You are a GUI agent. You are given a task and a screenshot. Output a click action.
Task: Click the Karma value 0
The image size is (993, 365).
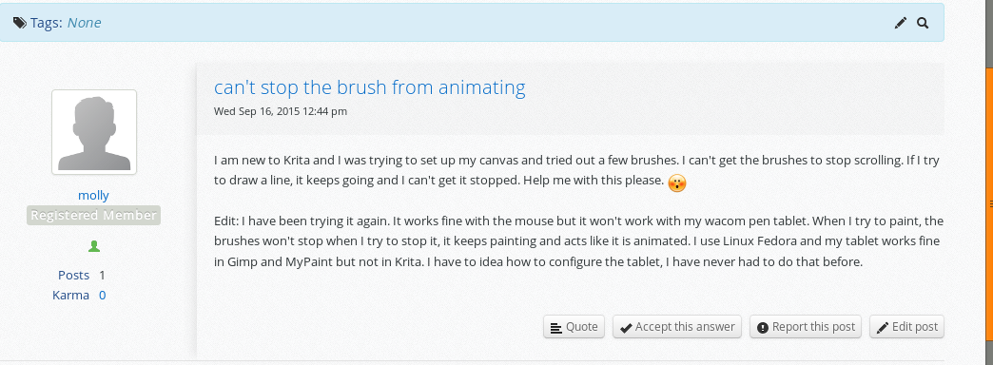(103, 296)
